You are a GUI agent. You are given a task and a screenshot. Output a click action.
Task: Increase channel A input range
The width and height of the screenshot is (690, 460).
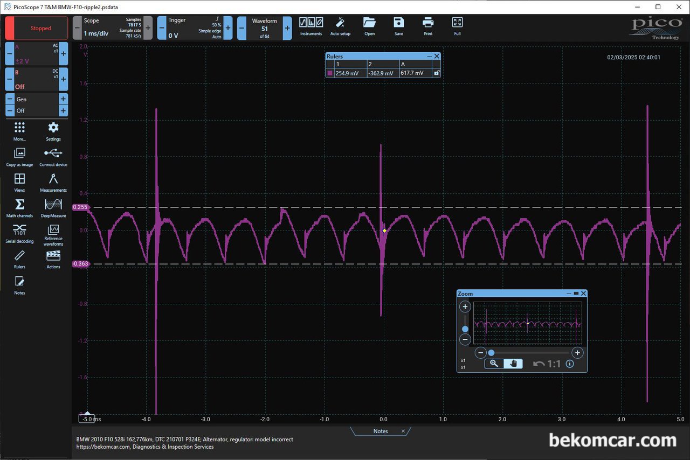(x=64, y=54)
